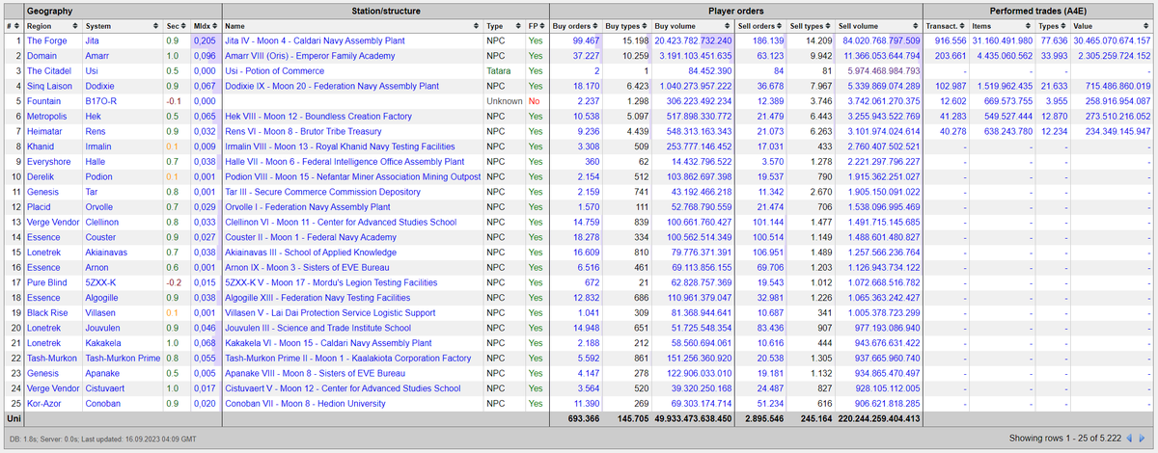Sort by Types under Performed trades
This screenshot has height=453, width=1158.
[x=1052, y=25]
